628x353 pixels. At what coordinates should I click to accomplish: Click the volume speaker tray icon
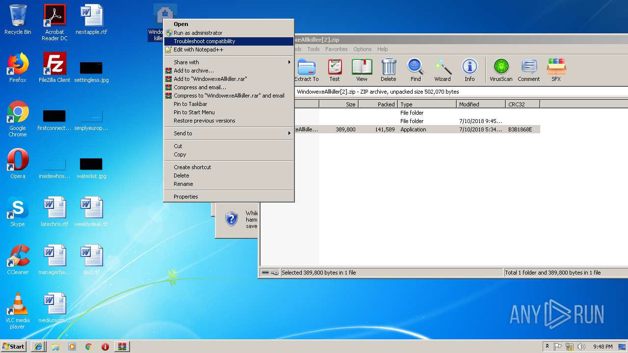click(581, 347)
